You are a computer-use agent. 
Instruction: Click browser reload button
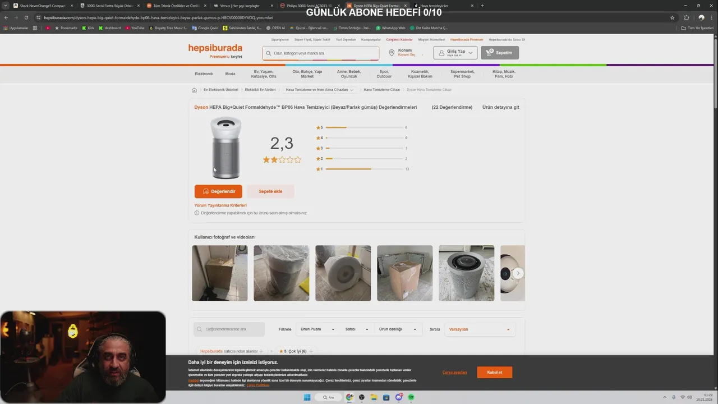coord(26,17)
